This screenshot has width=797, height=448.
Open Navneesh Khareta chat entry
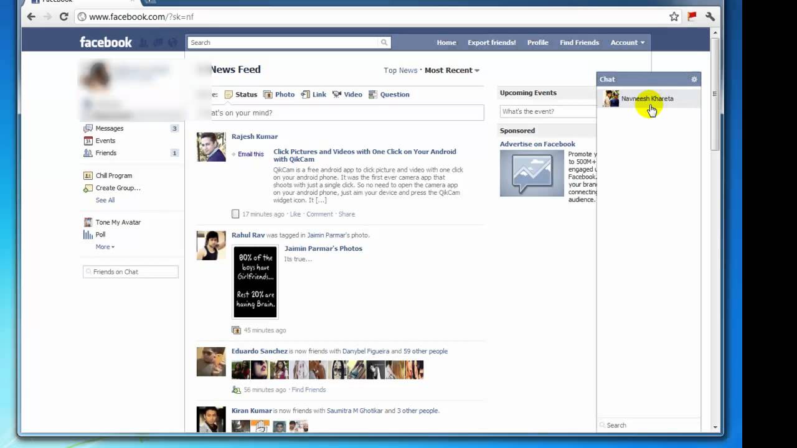tap(648, 98)
